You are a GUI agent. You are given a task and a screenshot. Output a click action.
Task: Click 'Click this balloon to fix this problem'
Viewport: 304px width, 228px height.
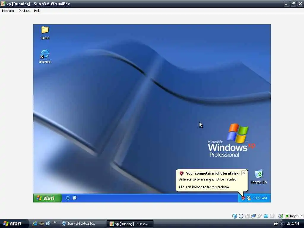click(x=204, y=187)
